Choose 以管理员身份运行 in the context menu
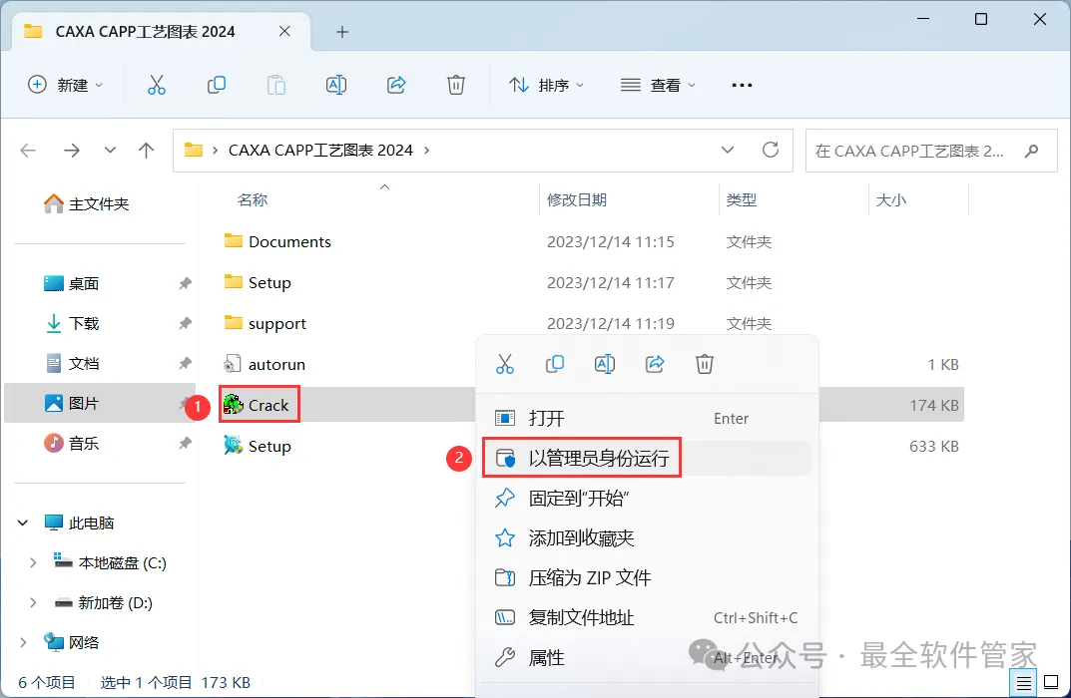This screenshot has height=698, width=1071. [647, 458]
